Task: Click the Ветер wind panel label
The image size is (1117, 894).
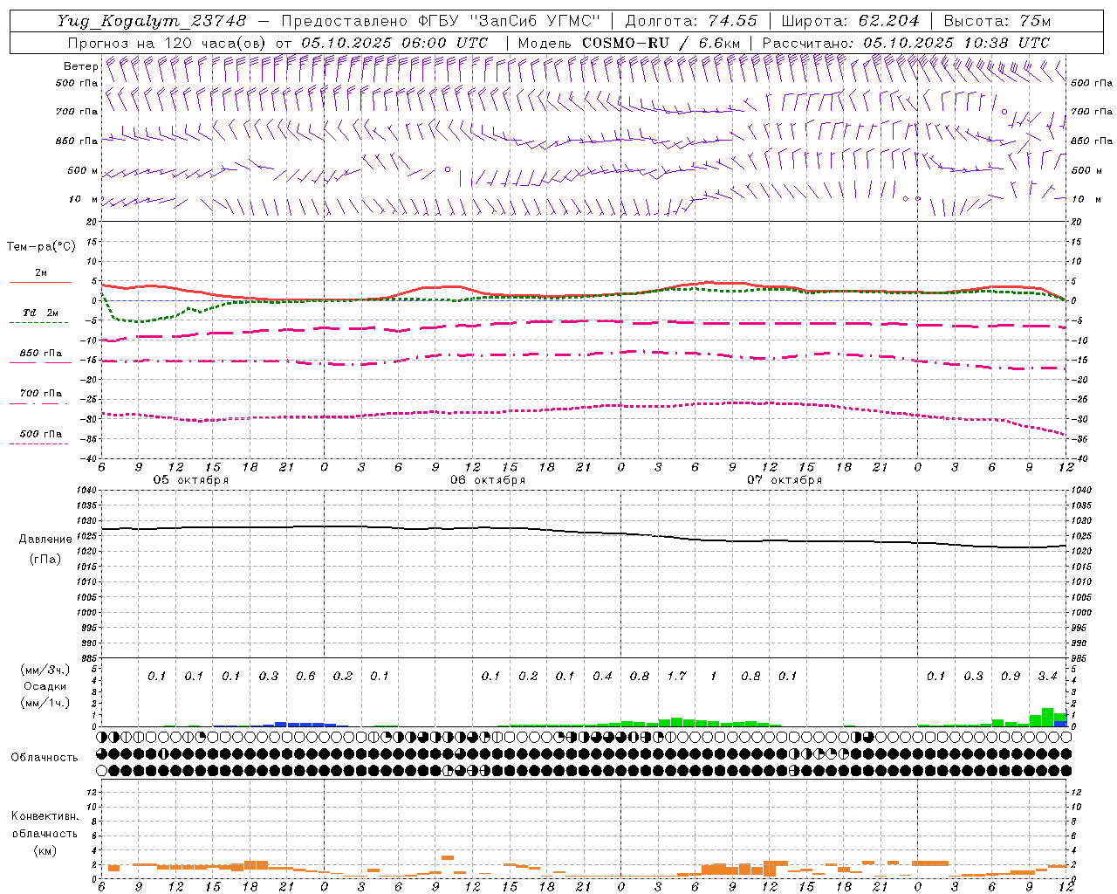Action: (80, 66)
